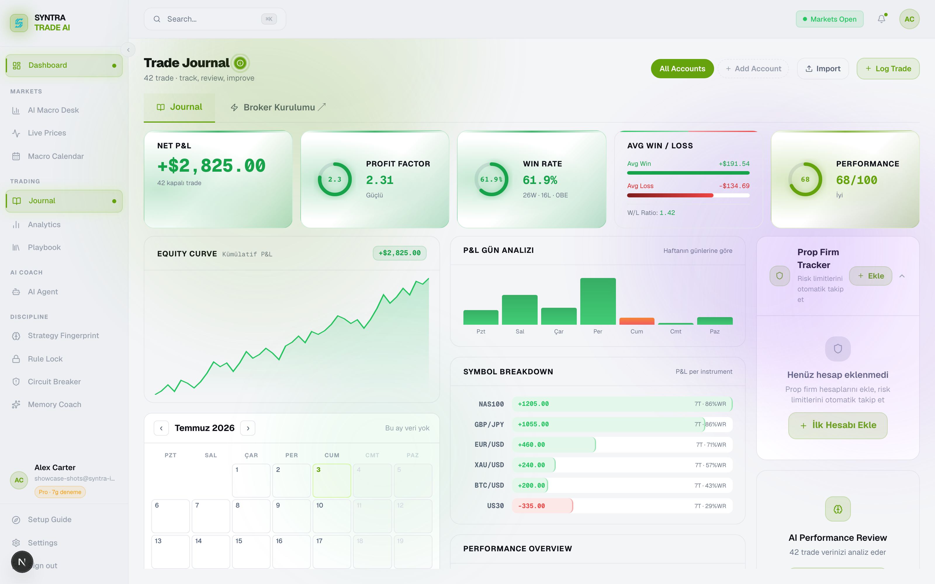935x584 pixels.
Task: Click the AC profile avatar top right
Action: [x=909, y=19]
